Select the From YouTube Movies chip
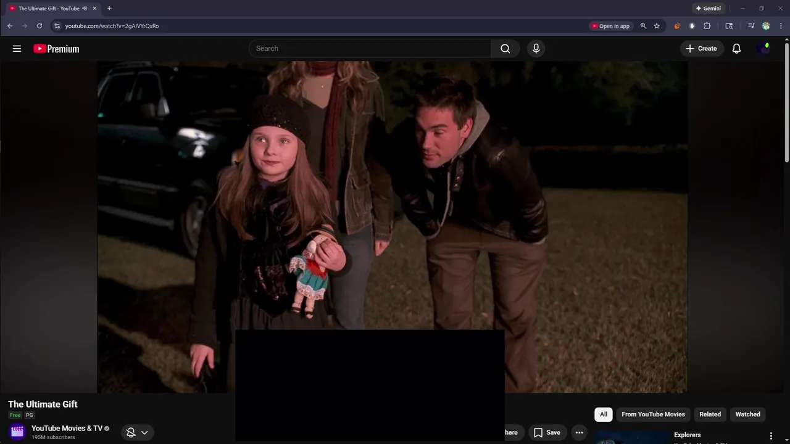 click(653, 414)
